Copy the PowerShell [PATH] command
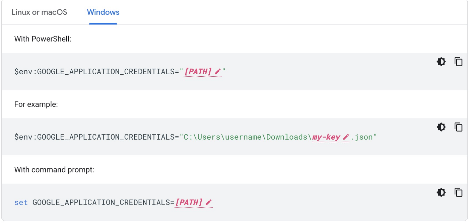The height and width of the screenshot is (224, 469). 458,62
